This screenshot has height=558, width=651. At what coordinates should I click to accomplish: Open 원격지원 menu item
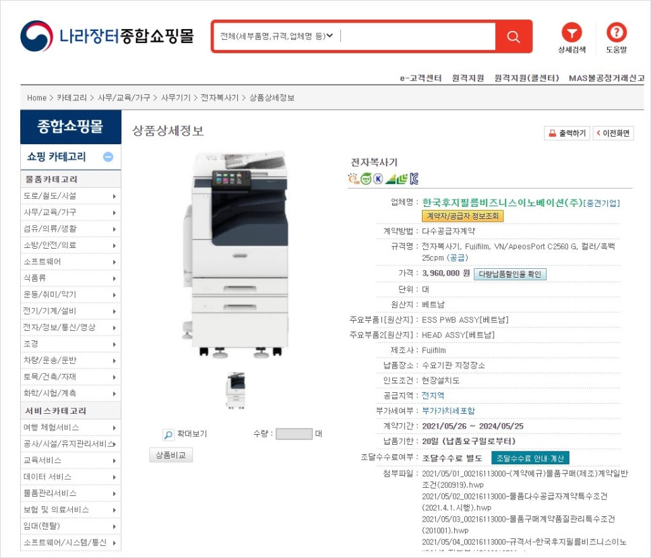click(x=468, y=78)
